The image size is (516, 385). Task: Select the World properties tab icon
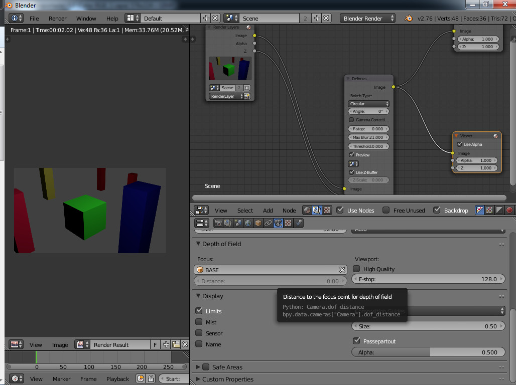pos(248,223)
